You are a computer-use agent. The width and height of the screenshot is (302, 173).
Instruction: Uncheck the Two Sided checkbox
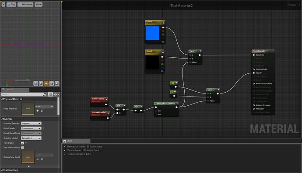(x=22, y=143)
